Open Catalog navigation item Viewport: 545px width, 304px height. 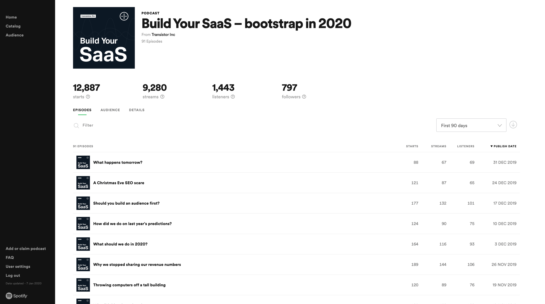(13, 26)
